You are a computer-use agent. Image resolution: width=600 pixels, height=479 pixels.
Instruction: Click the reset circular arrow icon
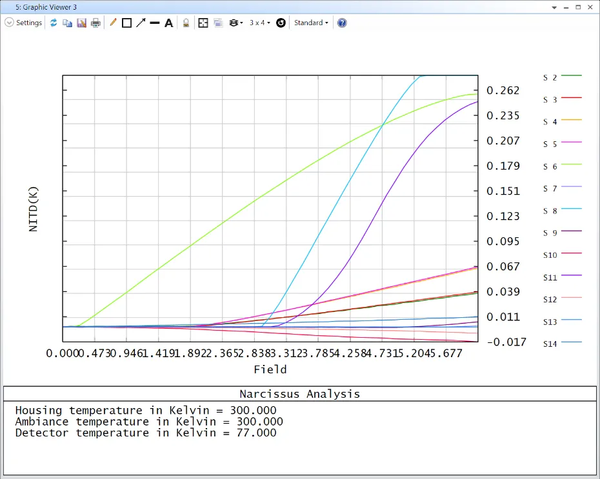click(x=281, y=23)
